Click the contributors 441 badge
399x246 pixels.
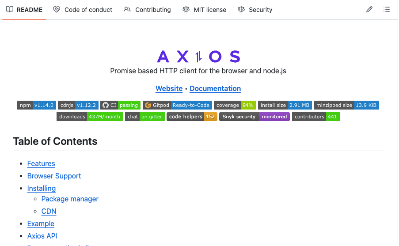coord(316,117)
